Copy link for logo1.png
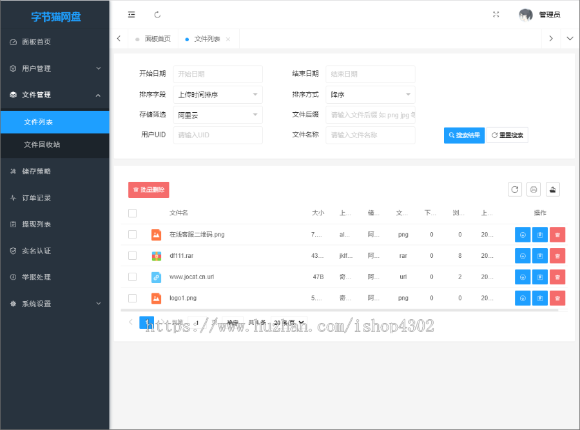Image resolution: width=580 pixels, height=430 pixels. coord(540,298)
